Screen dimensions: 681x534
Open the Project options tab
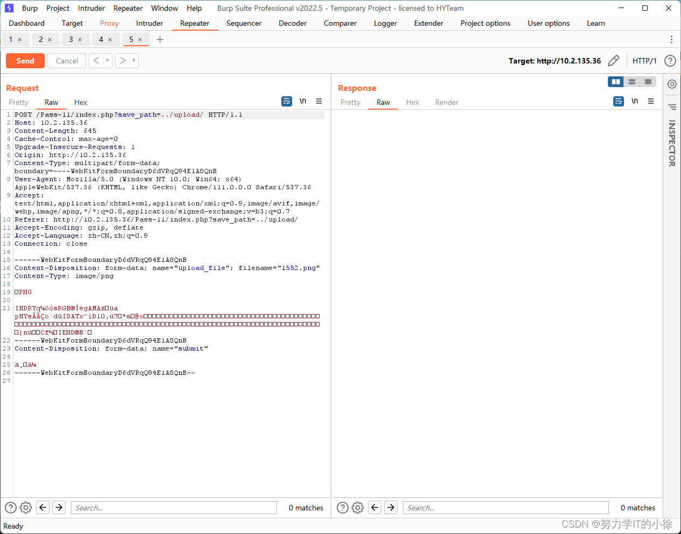pyautogui.click(x=485, y=23)
